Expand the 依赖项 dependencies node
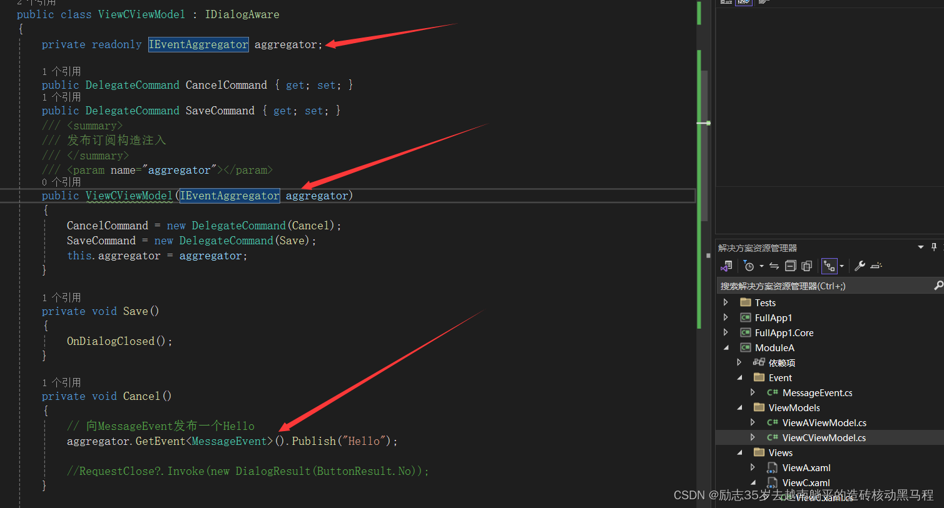Screen dimensions: 944x508 pyautogui.click(x=739, y=362)
